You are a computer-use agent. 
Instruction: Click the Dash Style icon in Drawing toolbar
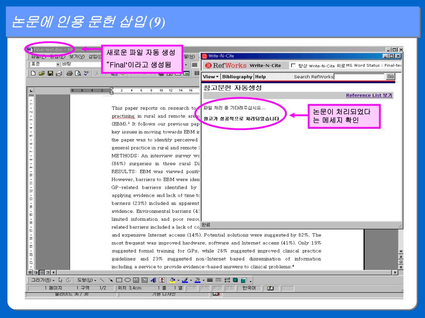[218, 280]
